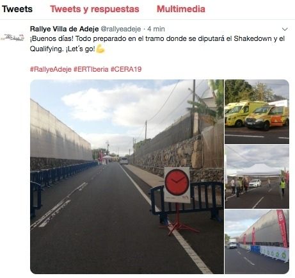
Task: Open the ambulances photo thumbnail
Action: coord(257,111)
